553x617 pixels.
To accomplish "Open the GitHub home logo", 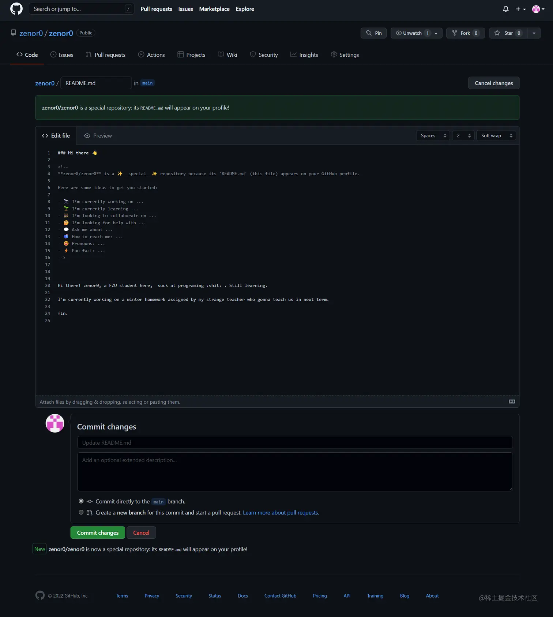I will 16,9.
